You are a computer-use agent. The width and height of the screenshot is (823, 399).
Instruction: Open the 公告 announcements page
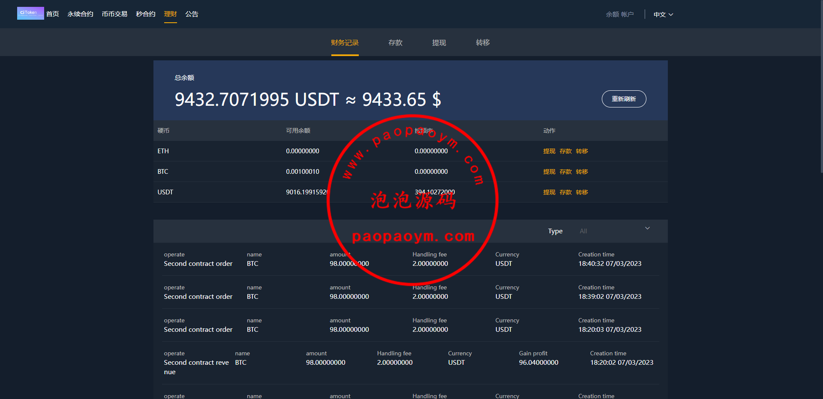(x=192, y=14)
